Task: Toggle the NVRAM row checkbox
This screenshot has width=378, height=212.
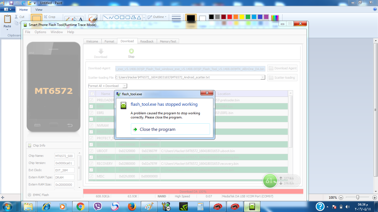Action: coord(91,126)
